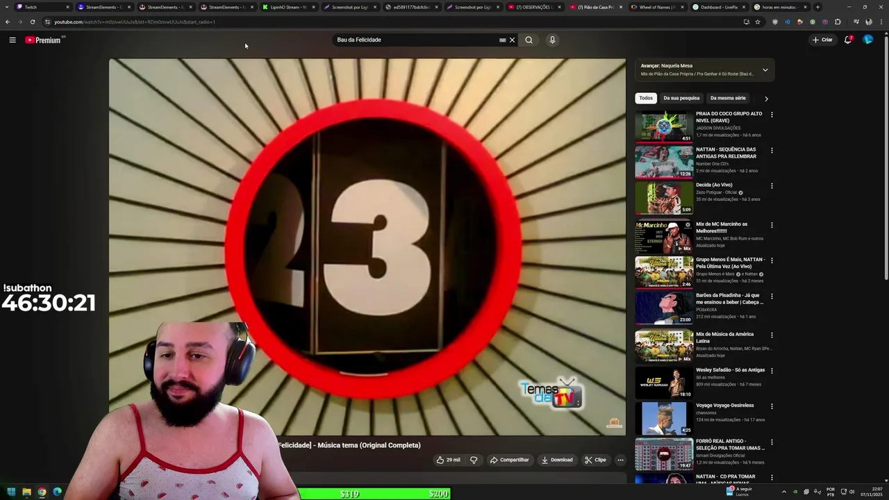Clear the search box with the X
Viewport: 889px width, 500px height.
[x=513, y=40]
